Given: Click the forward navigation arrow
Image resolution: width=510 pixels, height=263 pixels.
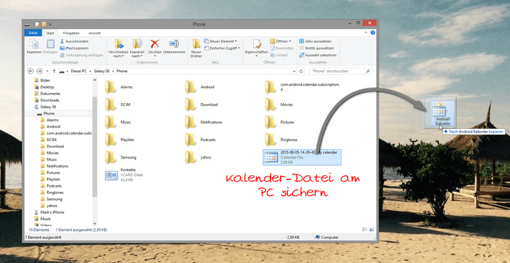Looking at the screenshot, I should 40,71.
